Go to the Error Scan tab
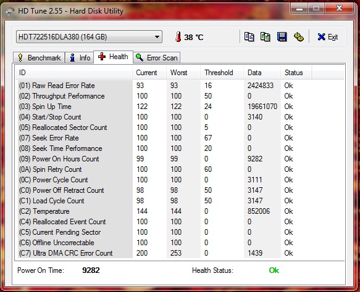The image size is (360, 292). click(157, 57)
